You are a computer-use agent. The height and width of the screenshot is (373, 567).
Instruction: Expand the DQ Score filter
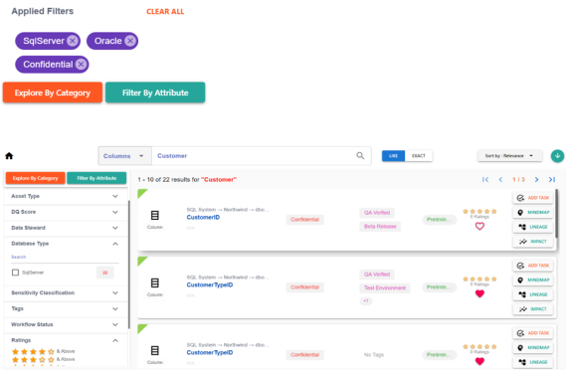(65, 212)
